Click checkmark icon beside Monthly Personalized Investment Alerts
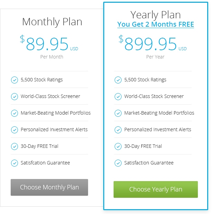Viewport: 212px width, 214px height. coord(15,130)
